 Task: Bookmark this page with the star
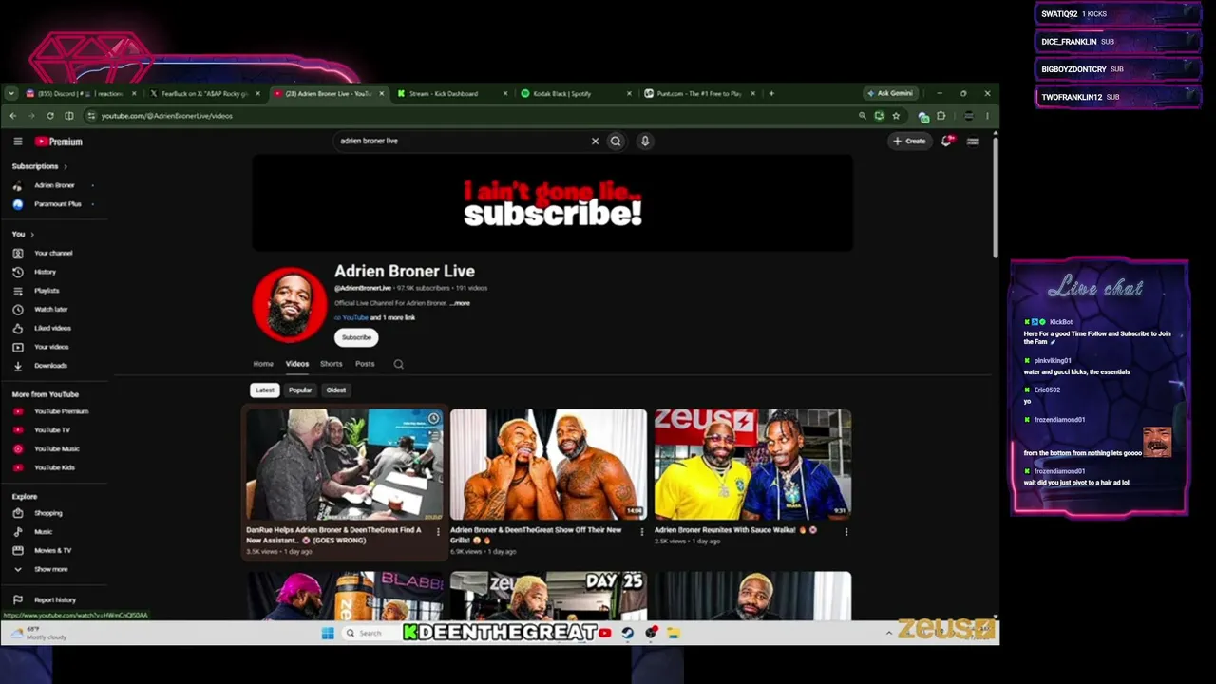pyautogui.click(x=895, y=116)
